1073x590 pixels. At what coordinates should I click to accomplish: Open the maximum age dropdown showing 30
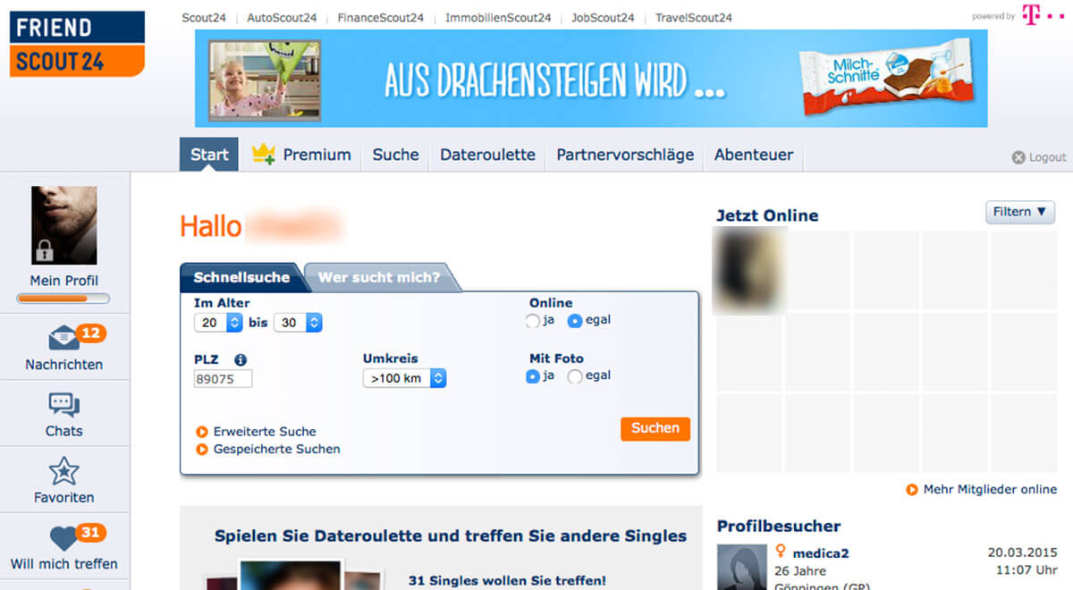tap(298, 323)
